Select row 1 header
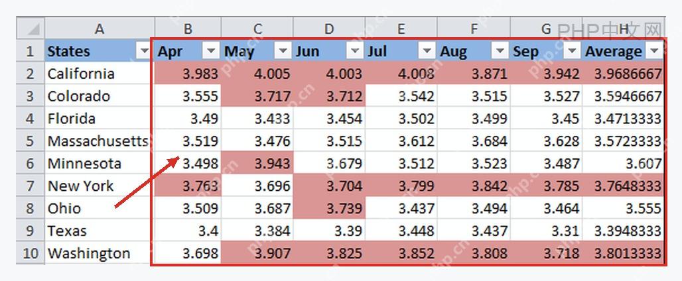Viewport: 682px width, 281px height. click(31, 51)
